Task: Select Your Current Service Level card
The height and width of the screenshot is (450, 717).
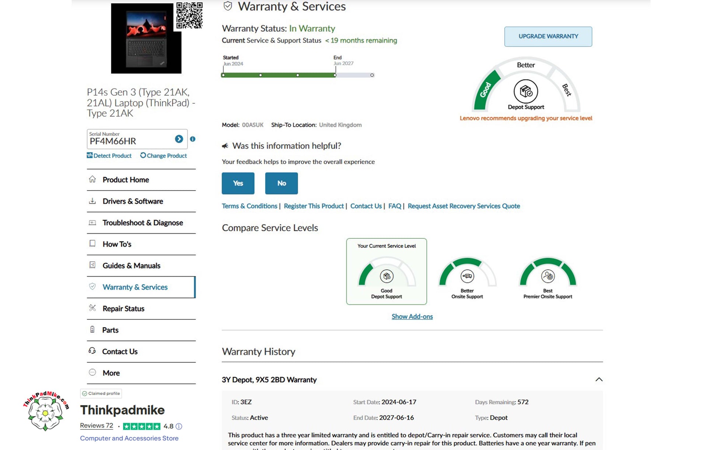Action: point(386,272)
